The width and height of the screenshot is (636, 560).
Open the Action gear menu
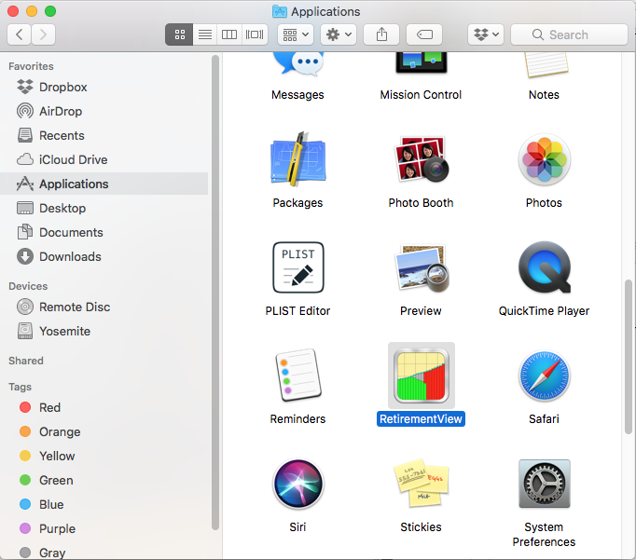tap(339, 34)
